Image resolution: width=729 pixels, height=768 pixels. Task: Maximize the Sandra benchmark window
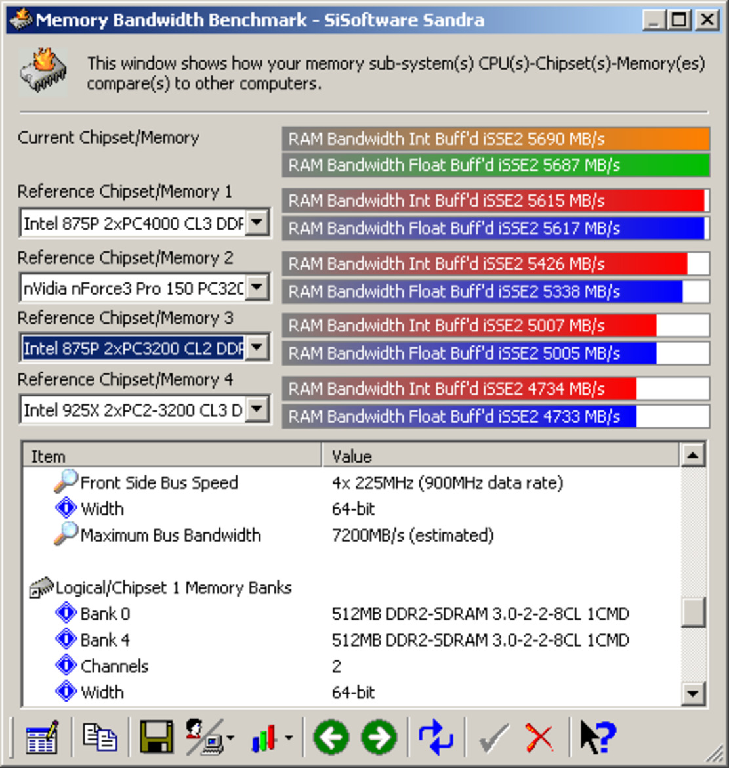[x=678, y=20]
